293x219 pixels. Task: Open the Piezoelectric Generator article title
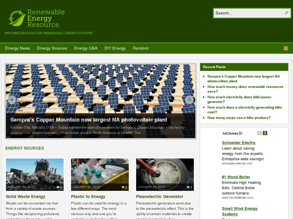(160, 196)
